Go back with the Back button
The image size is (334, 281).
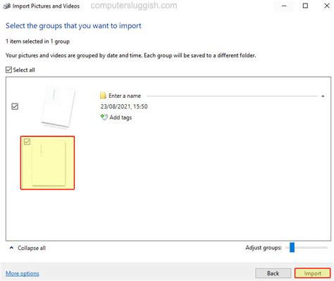coord(273,273)
